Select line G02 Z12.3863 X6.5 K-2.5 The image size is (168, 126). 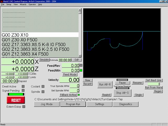tap(40, 49)
